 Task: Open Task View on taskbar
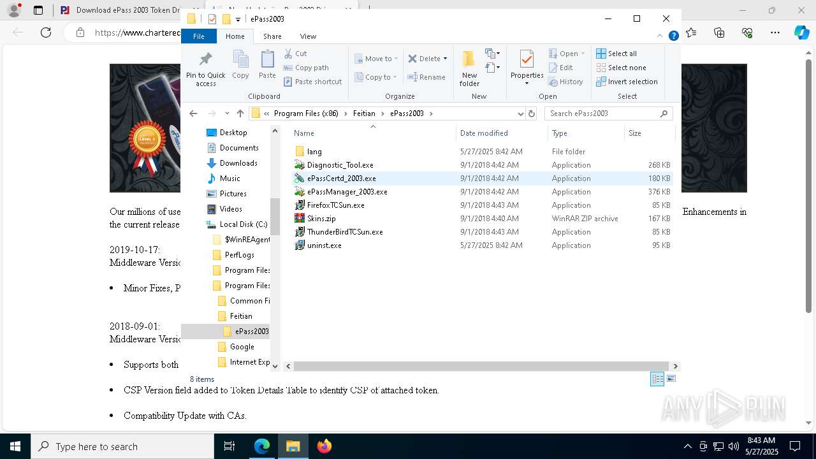(229, 446)
